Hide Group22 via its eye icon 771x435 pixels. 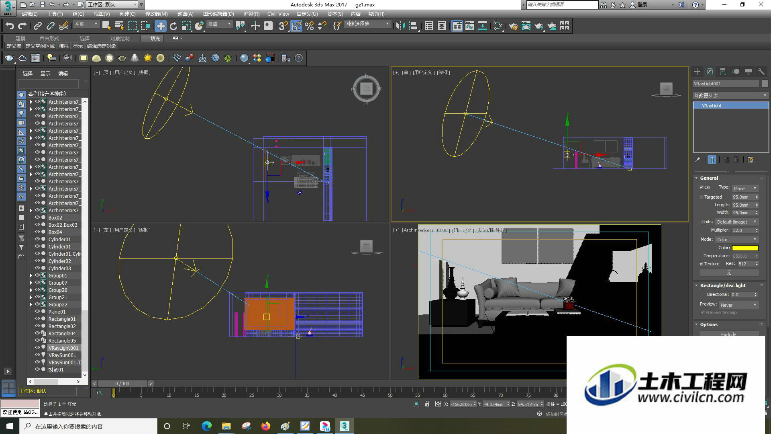coord(37,305)
